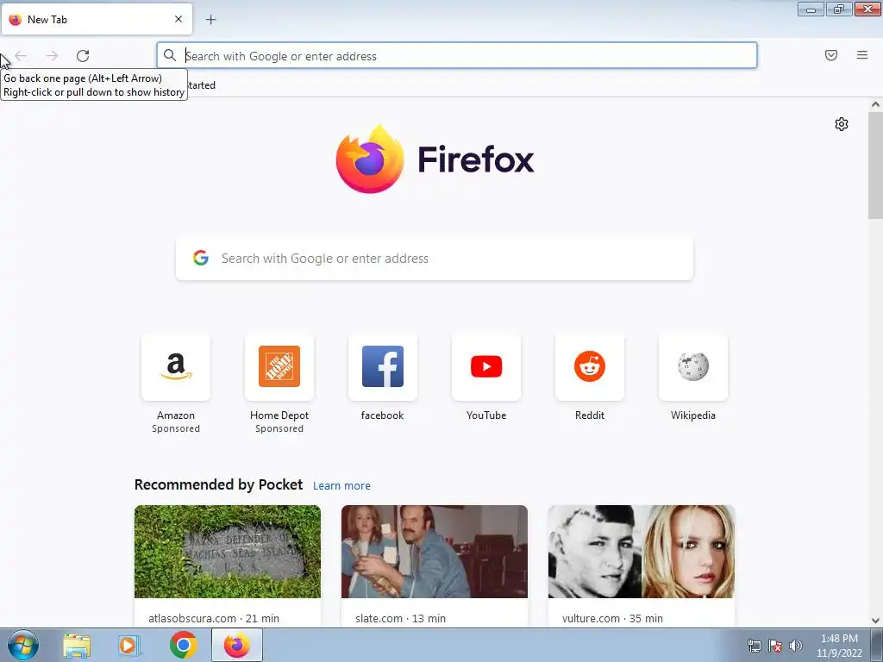Open the volume speaker tray icon
Image resolution: width=883 pixels, height=662 pixels.
796,646
